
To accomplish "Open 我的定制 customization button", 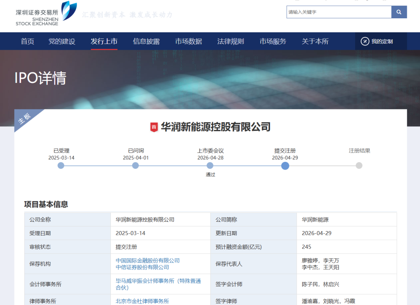I will pyautogui.click(x=381, y=41).
